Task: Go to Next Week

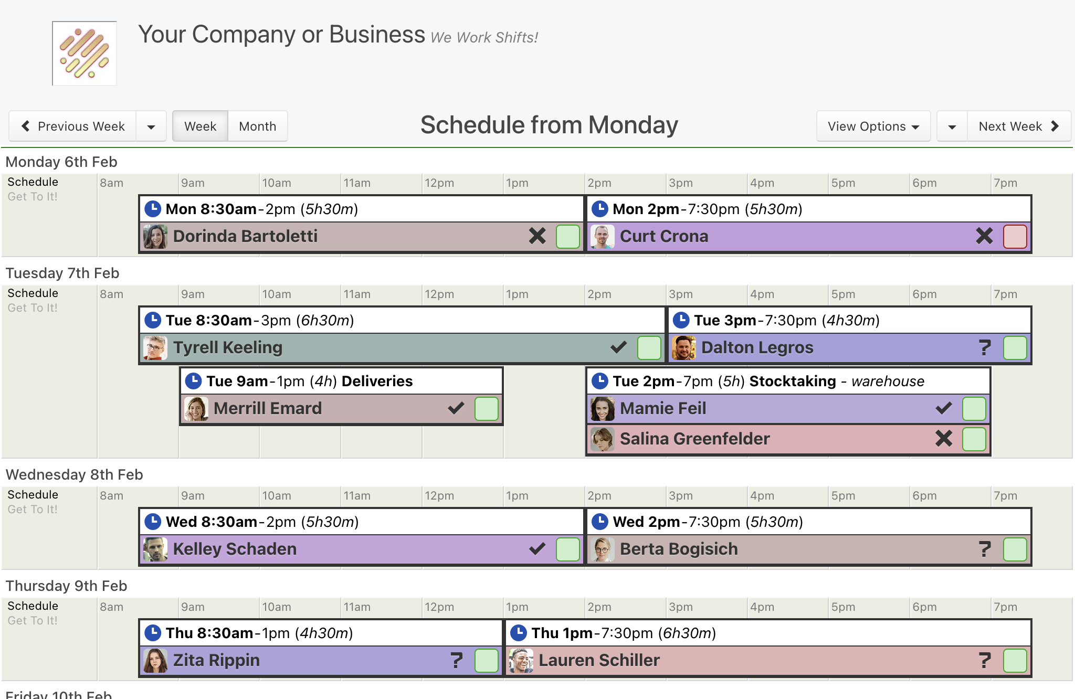Action: click(1019, 126)
